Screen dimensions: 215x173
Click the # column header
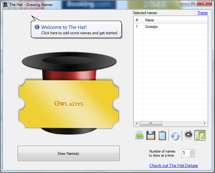click(x=139, y=20)
